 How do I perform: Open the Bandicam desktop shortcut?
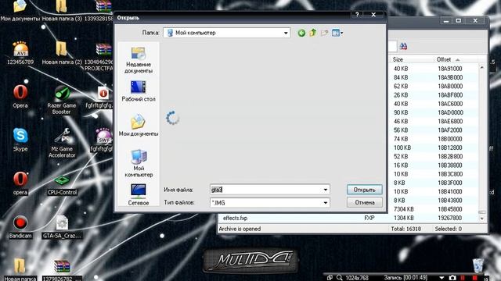[20, 227]
